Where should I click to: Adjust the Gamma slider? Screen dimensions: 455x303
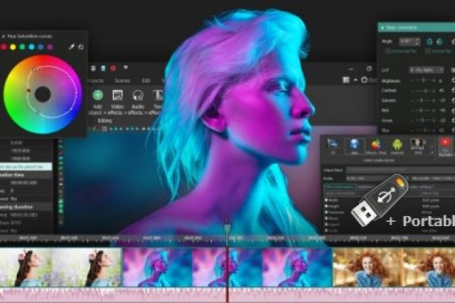coord(423,101)
